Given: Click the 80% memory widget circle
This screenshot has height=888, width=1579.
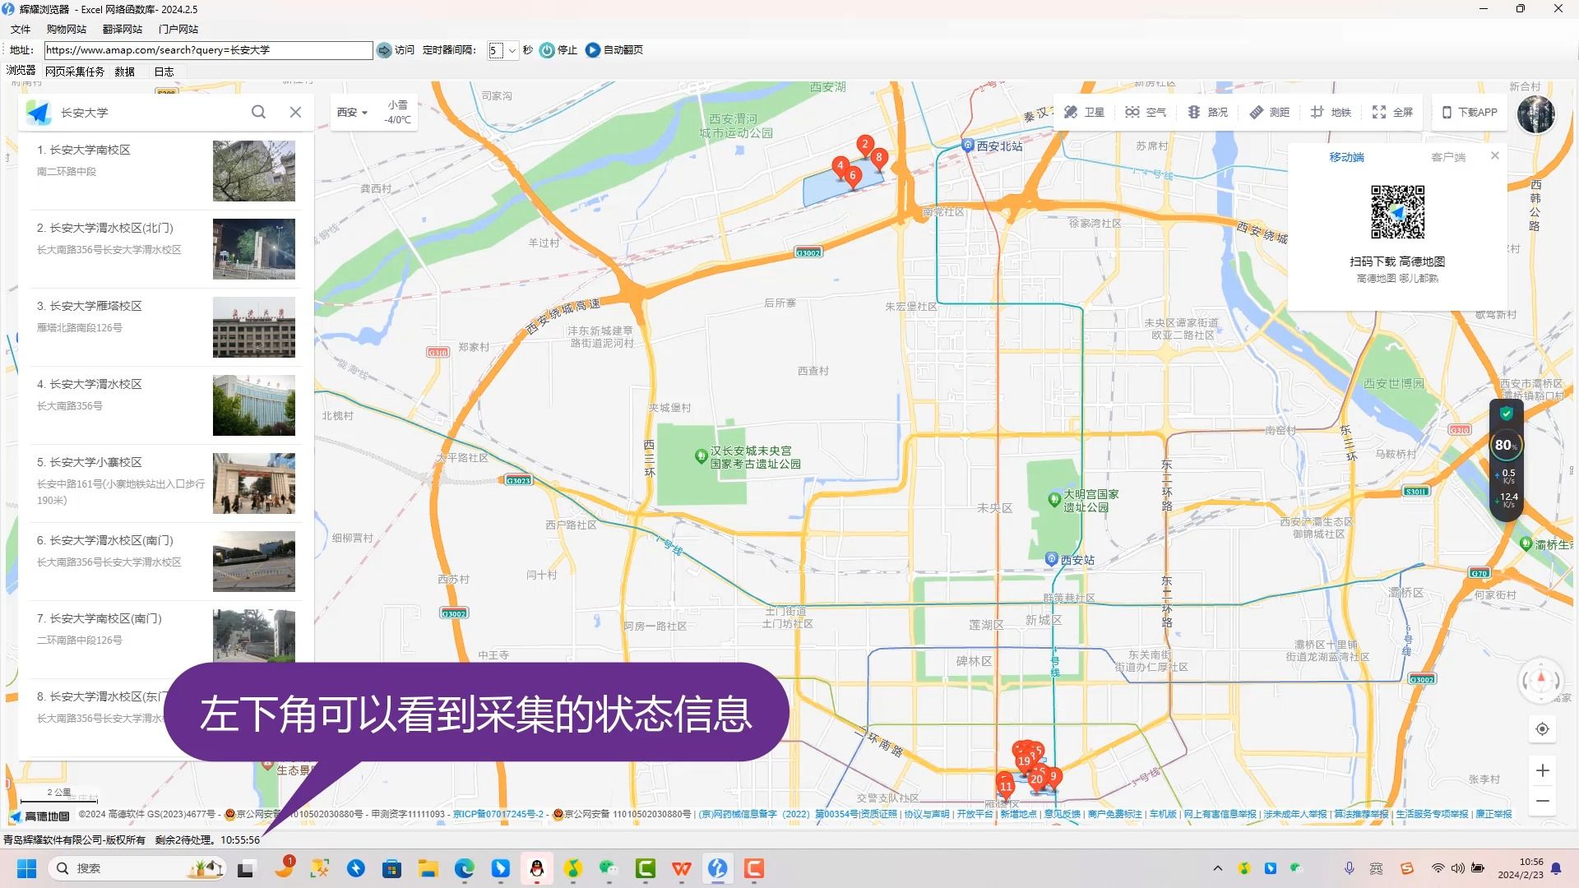Looking at the screenshot, I should pos(1506,445).
